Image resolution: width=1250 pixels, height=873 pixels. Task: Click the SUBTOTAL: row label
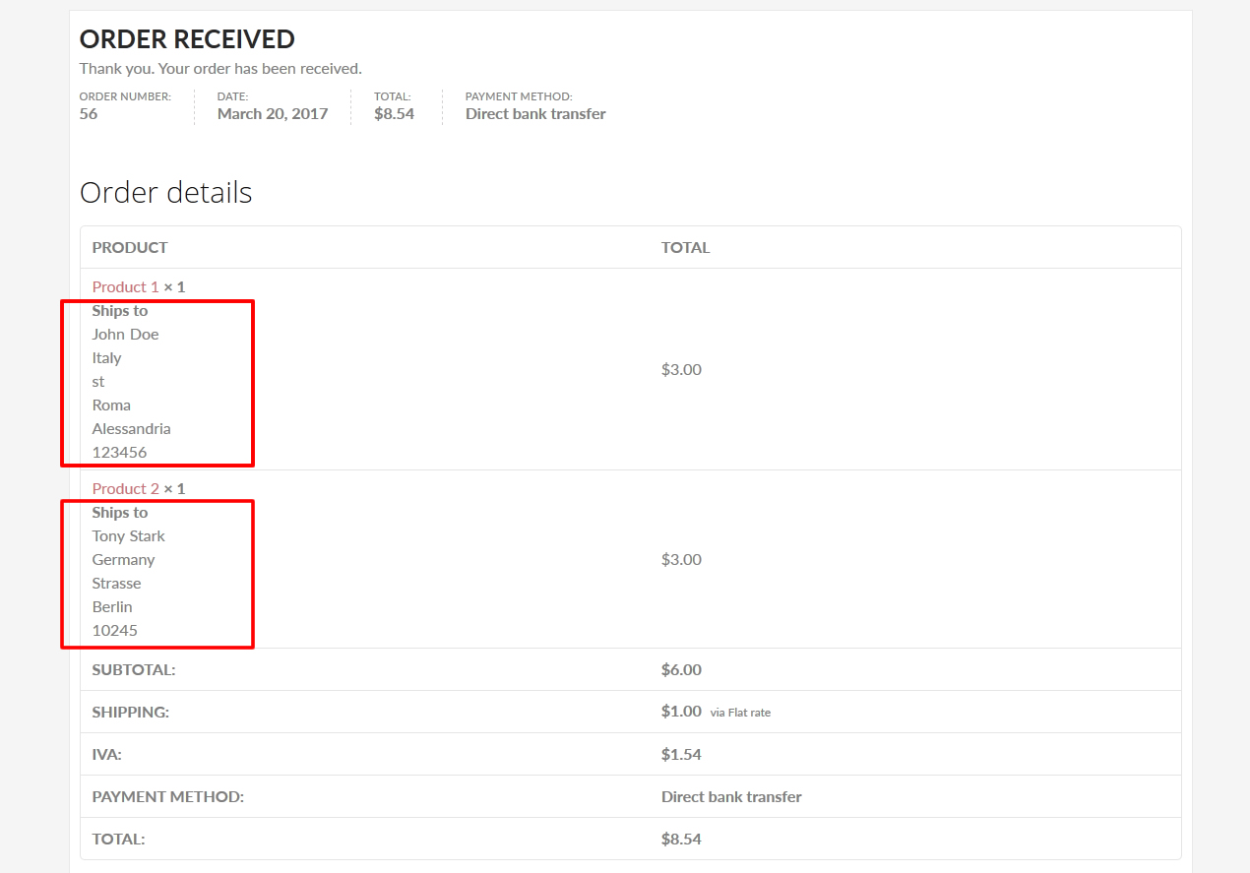(133, 669)
